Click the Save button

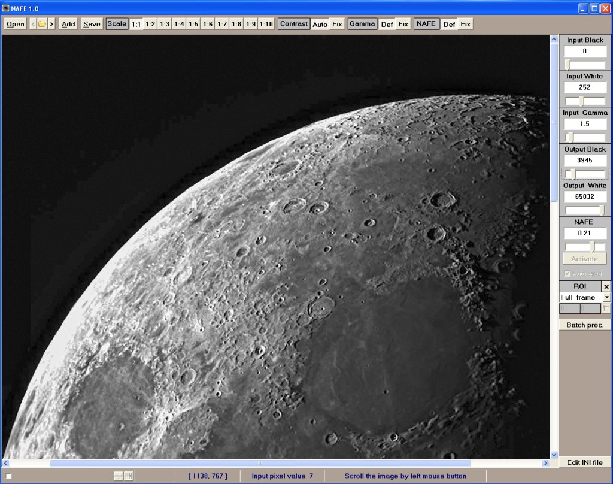click(92, 24)
